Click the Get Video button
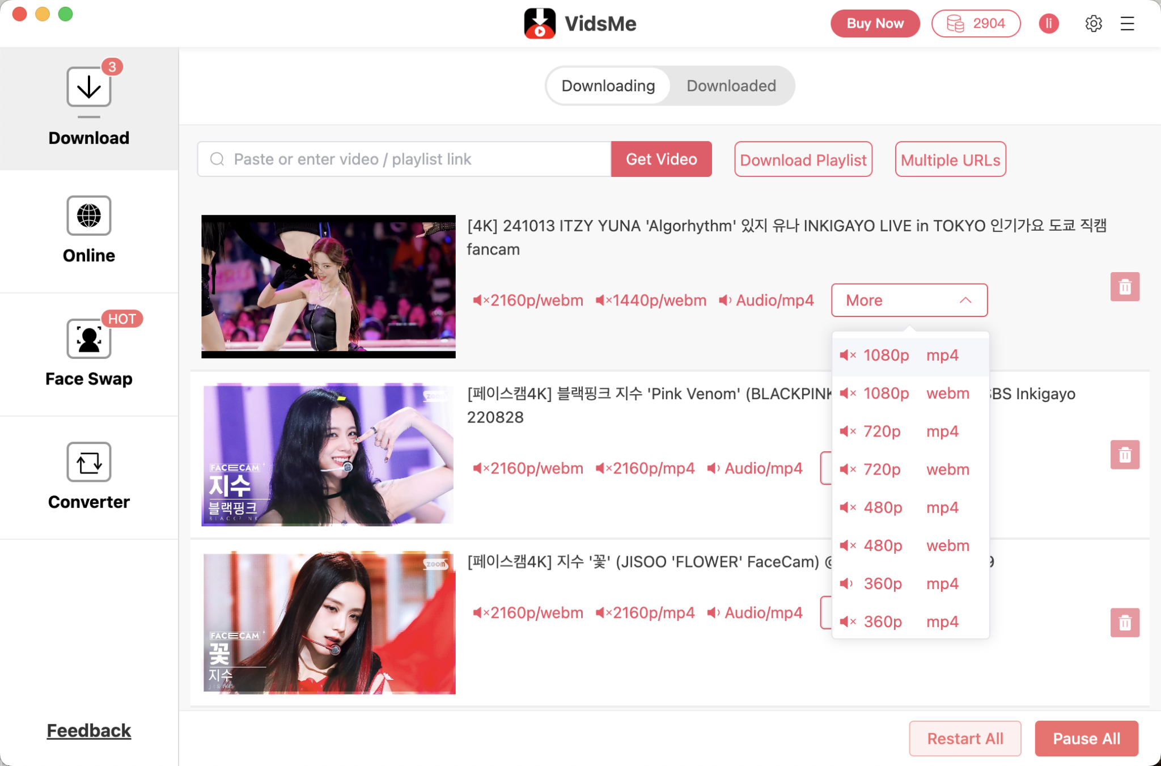This screenshot has width=1161, height=766. coord(661,159)
